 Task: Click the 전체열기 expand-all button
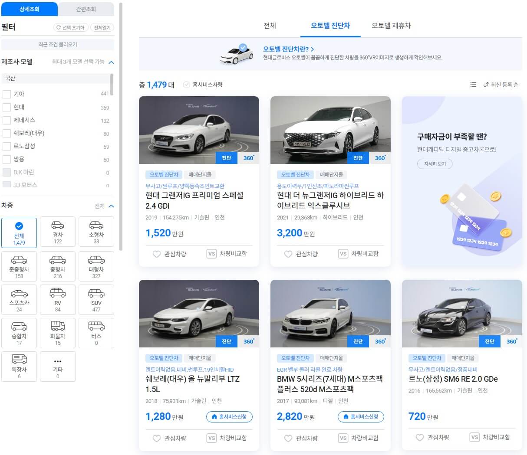coord(102,27)
